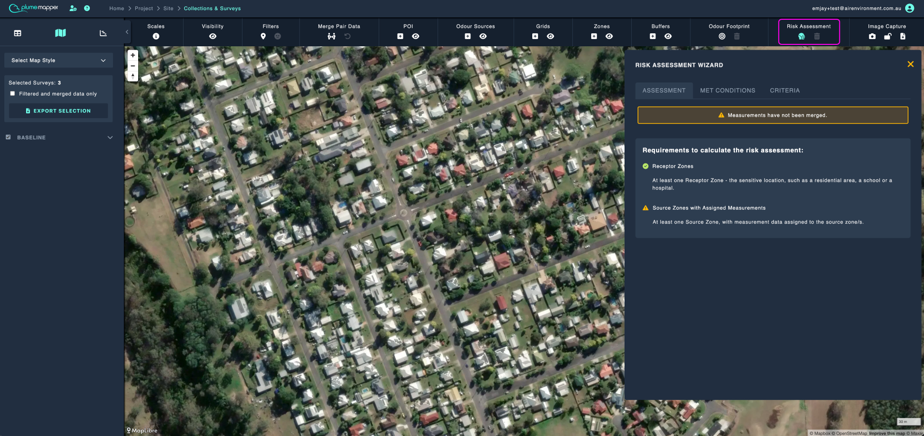This screenshot has width=924, height=436.
Task: Add a new Grid with the plus icon
Action: click(535, 36)
